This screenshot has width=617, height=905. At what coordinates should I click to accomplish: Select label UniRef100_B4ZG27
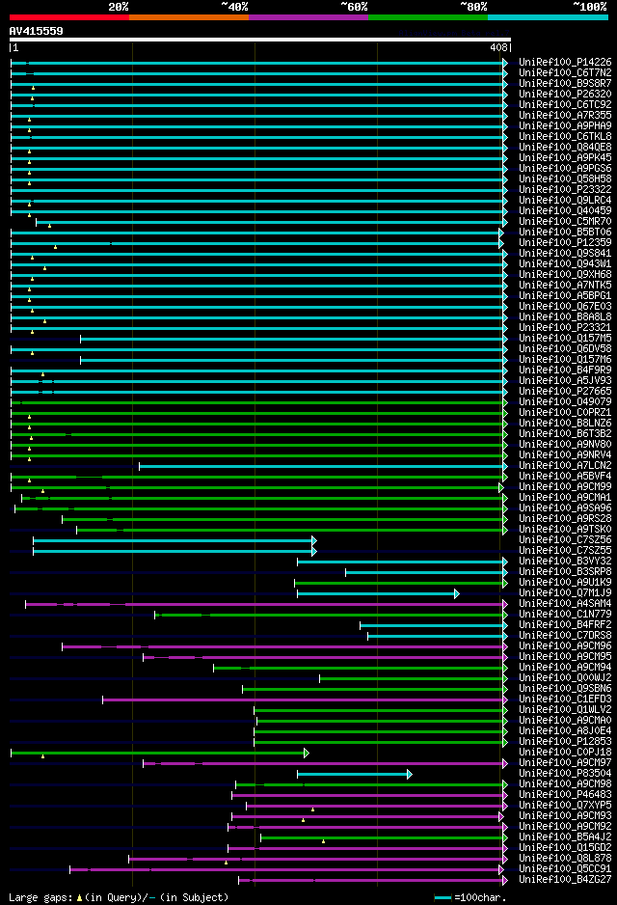click(x=565, y=880)
